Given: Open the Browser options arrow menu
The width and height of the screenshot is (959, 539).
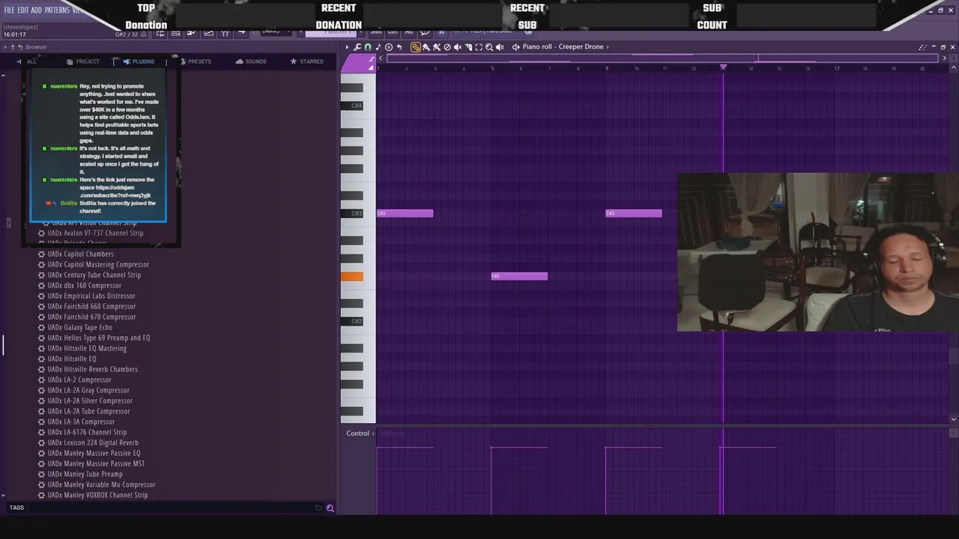Looking at the screenshot, I should coord(5,47).
